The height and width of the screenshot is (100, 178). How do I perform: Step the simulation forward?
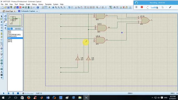9,93
